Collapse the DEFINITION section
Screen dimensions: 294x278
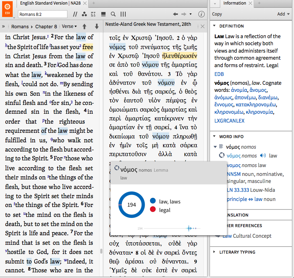(x=214, y=26)
